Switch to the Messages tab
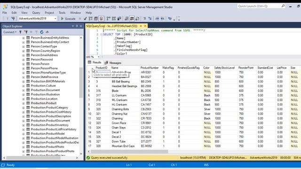 (x=113, y=62)
